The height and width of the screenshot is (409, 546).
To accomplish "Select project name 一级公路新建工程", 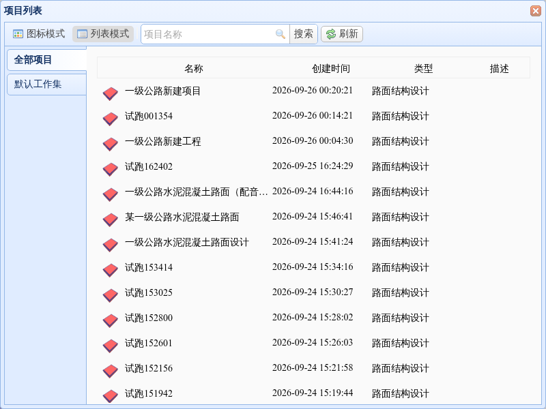I will coord(162,142).
